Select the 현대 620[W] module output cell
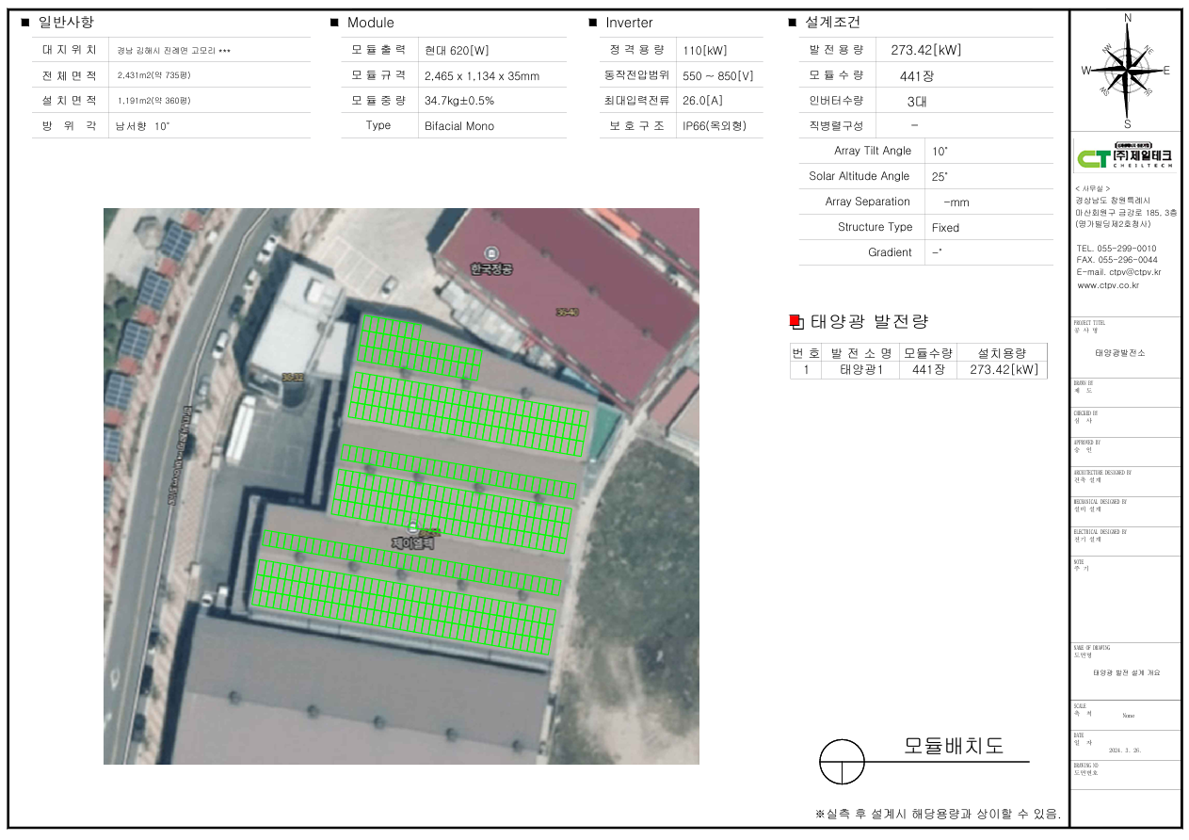This screenshot has height=840, width=1189. (457, 51)
